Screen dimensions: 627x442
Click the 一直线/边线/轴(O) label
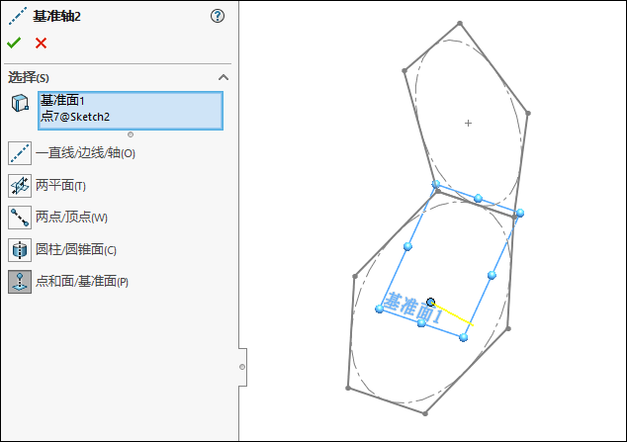pos(85,153)
